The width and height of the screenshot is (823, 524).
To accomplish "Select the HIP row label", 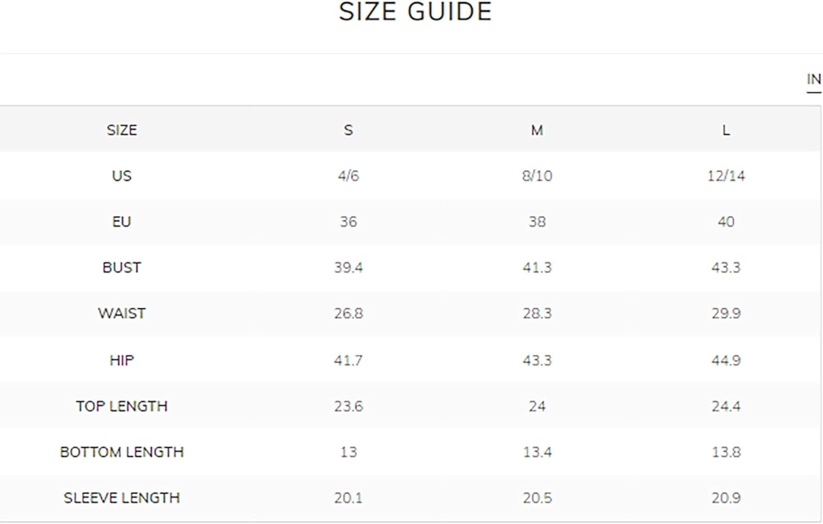I will point(122,360).
